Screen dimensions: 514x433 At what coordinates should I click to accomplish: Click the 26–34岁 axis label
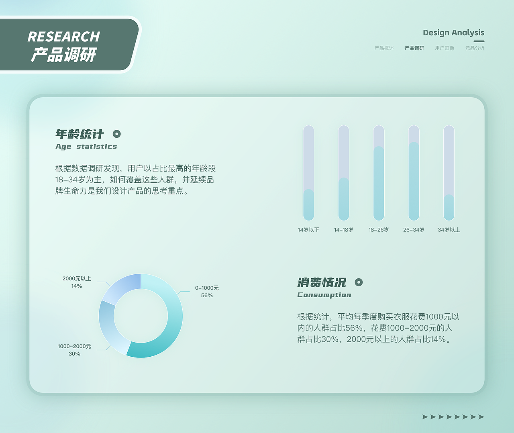(x=414, y=230)
